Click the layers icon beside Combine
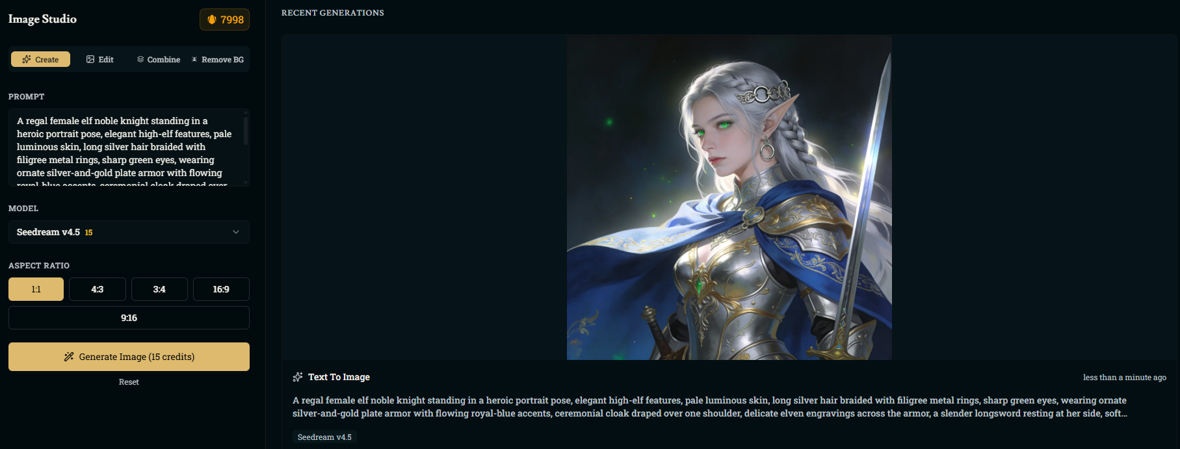1180x449 pixels. click(x=140, y=59)
